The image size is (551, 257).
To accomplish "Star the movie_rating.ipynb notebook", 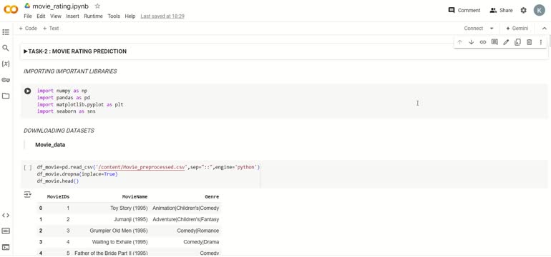I will [x=98, y=6].
